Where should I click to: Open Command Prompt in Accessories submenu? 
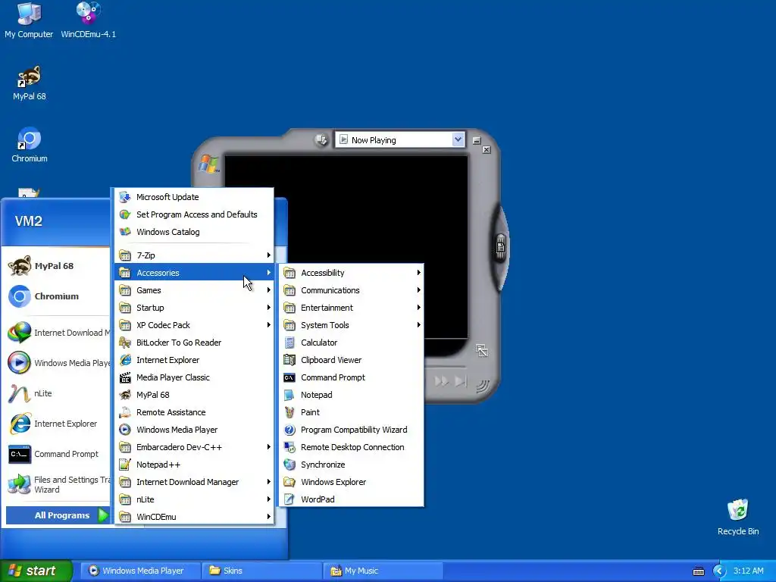click(352, 377)
